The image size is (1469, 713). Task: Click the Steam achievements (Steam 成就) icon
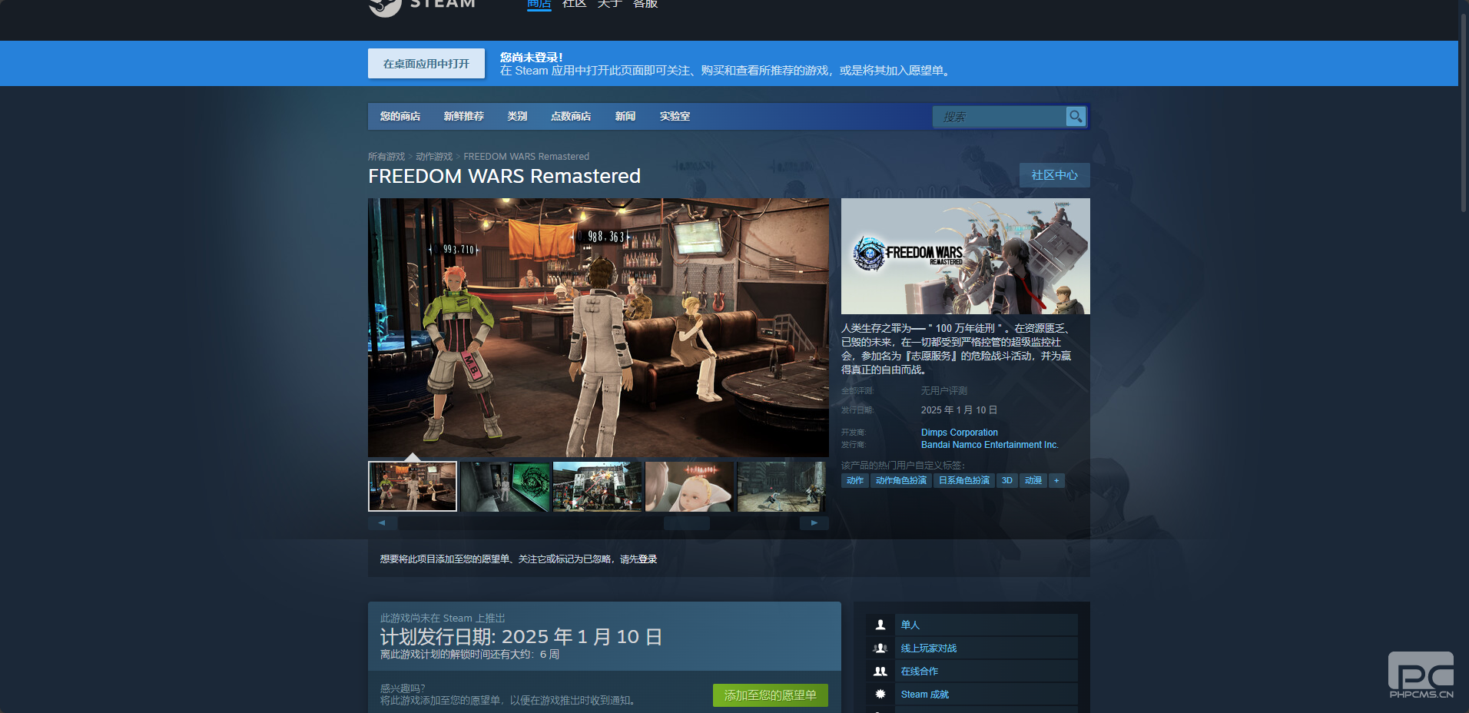pos(880,694)
